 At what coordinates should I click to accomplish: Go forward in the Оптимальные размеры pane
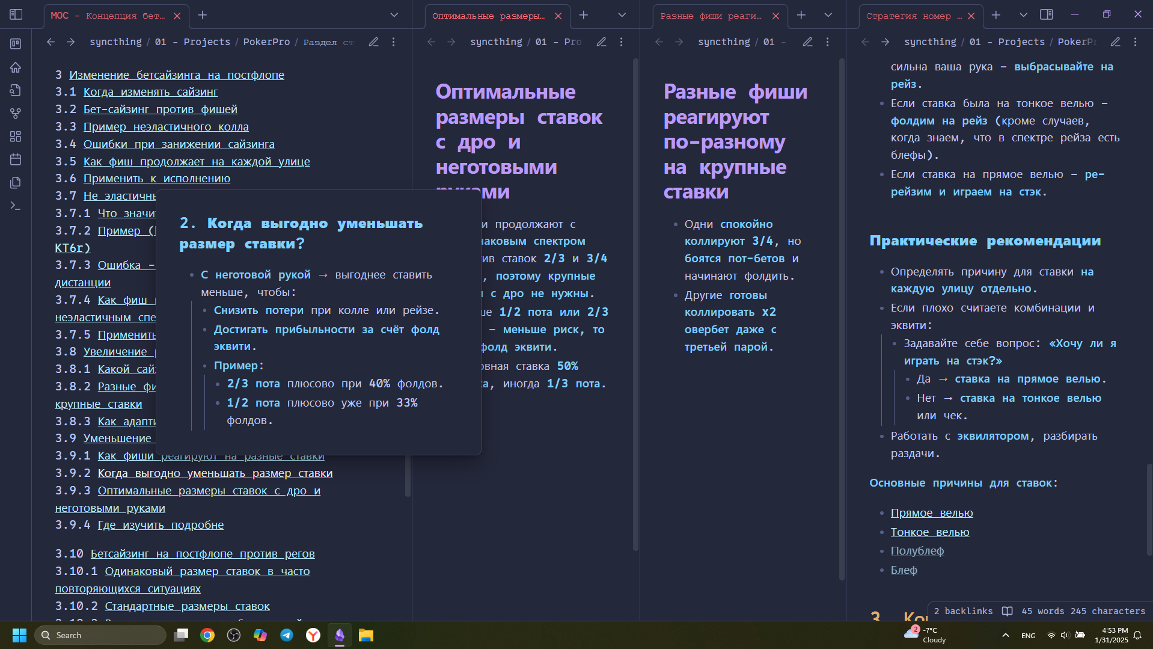pos(451,42)
